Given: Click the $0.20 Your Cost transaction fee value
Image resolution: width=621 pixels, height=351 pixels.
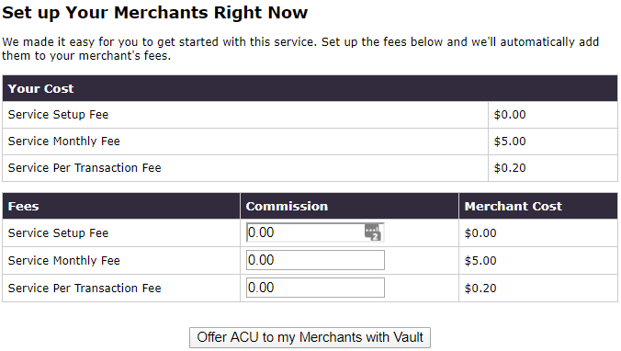Looking at the screenshot, I should coord(510,168).
